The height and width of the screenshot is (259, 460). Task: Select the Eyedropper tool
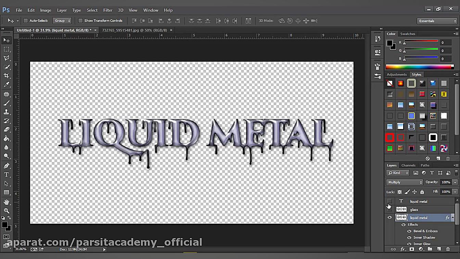(7, 85)
